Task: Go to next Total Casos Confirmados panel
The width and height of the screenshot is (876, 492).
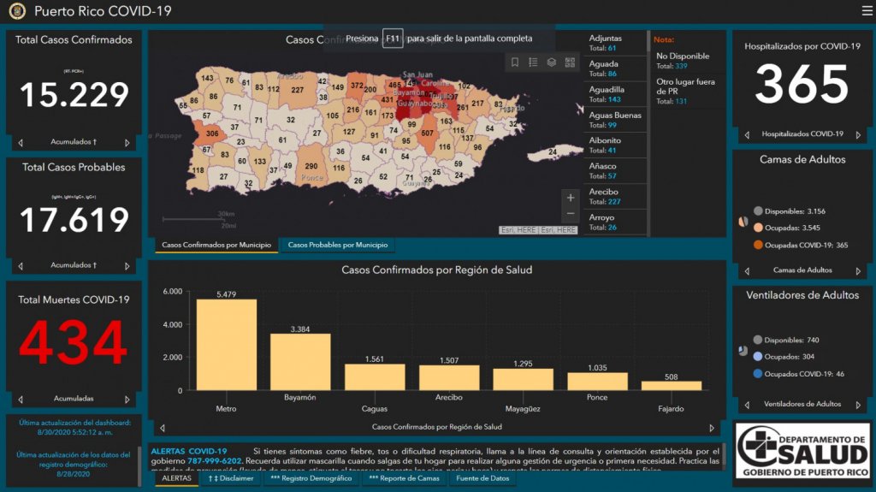Action: pos(127,143)
